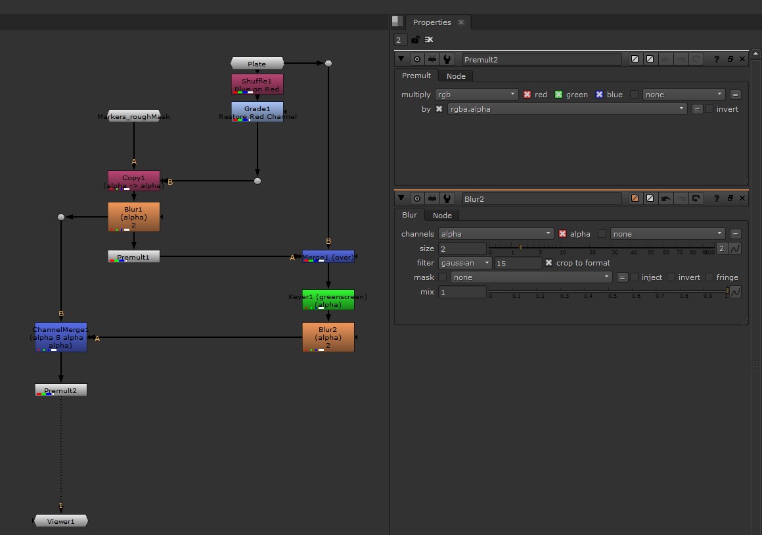Screen dimensions: 762x535
Task: Click the wrench icon on Blur2 panel
Action: tap(447, 198)
